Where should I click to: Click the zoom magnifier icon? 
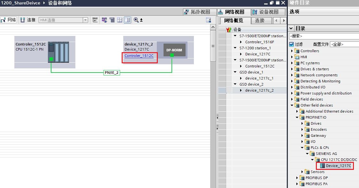pyautogui.click(x=136, y=20)
